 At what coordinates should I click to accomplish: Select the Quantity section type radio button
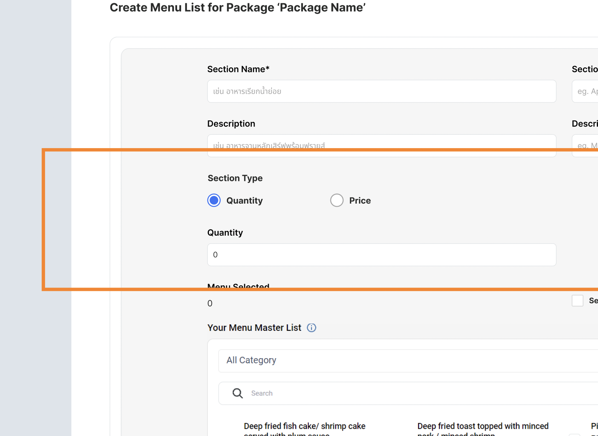(x=214, y=200)
